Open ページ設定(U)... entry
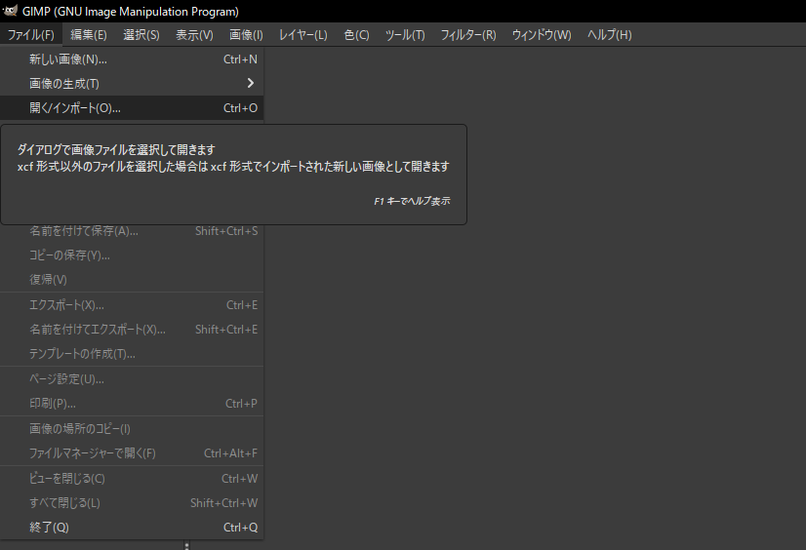Viewport: 806px width, 550px height. click(x=132, y=379)
